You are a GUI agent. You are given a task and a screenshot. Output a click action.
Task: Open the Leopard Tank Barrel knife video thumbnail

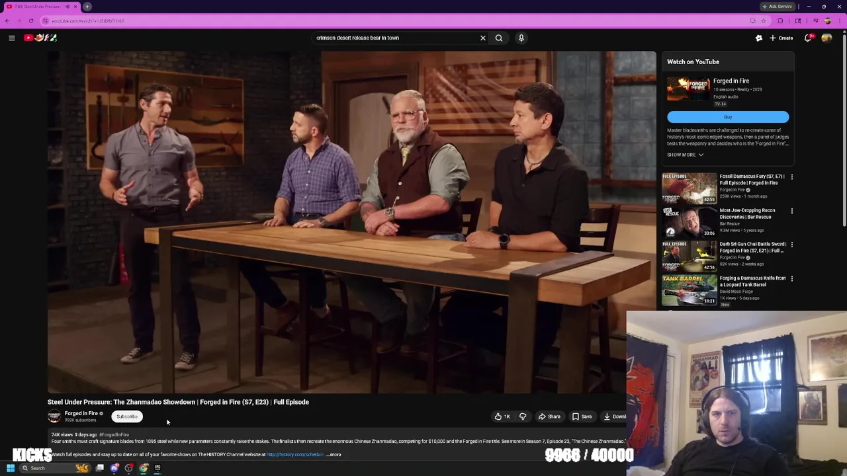pos(689,290)
